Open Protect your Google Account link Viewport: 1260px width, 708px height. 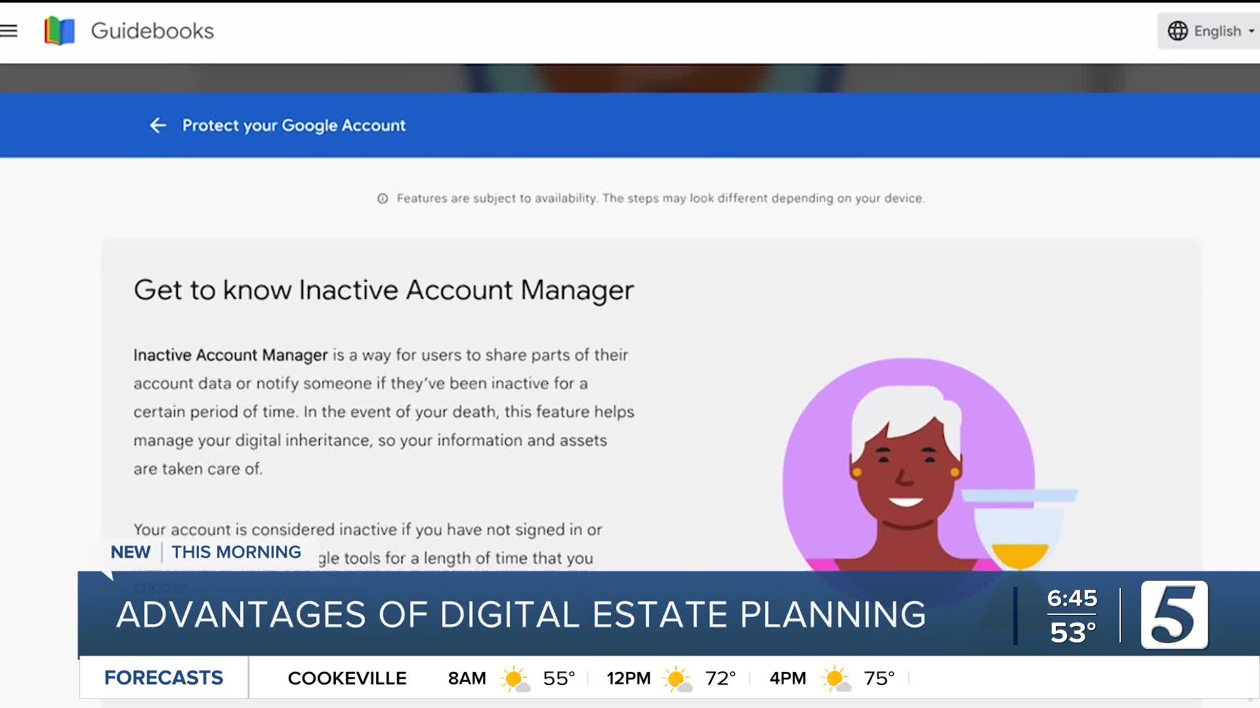293,125
